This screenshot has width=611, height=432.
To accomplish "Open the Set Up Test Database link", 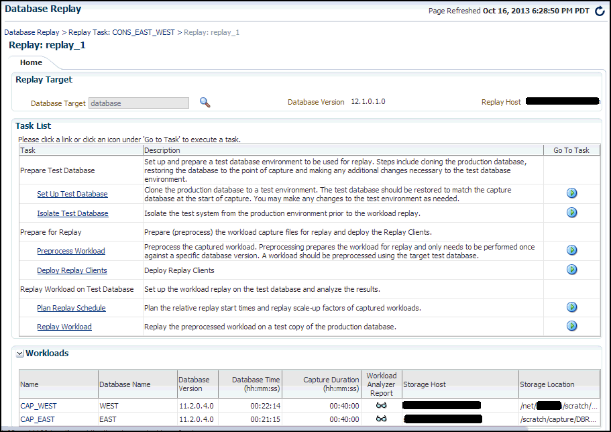I will [x=72, y=193].
